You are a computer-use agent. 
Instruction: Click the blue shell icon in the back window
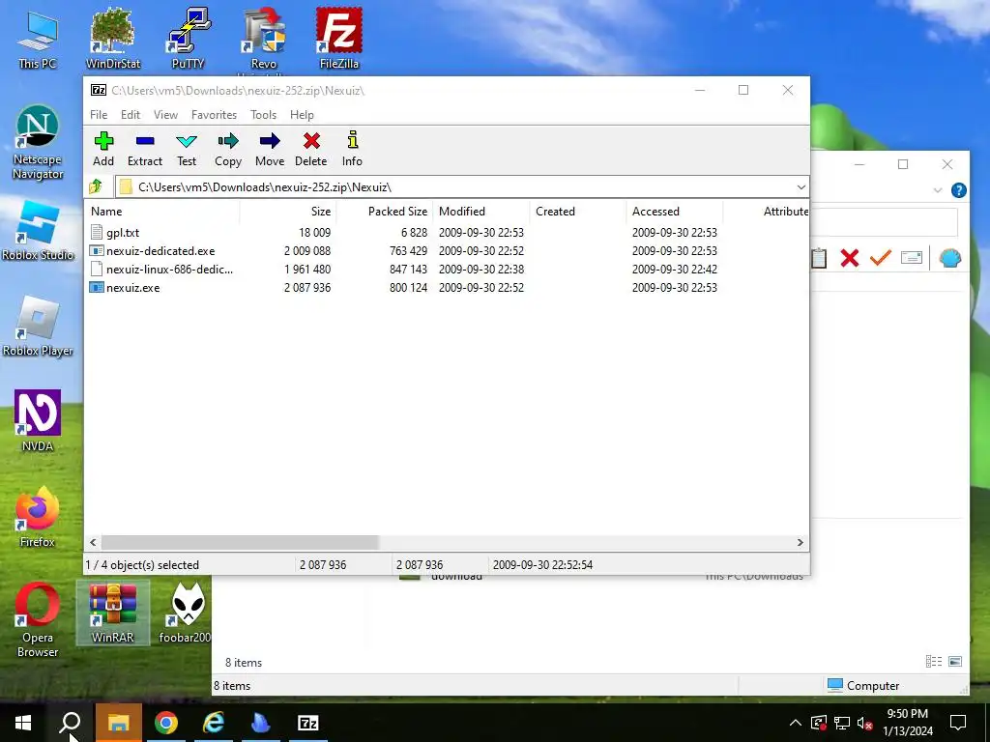pyautogui.click(x=949, y=257)
